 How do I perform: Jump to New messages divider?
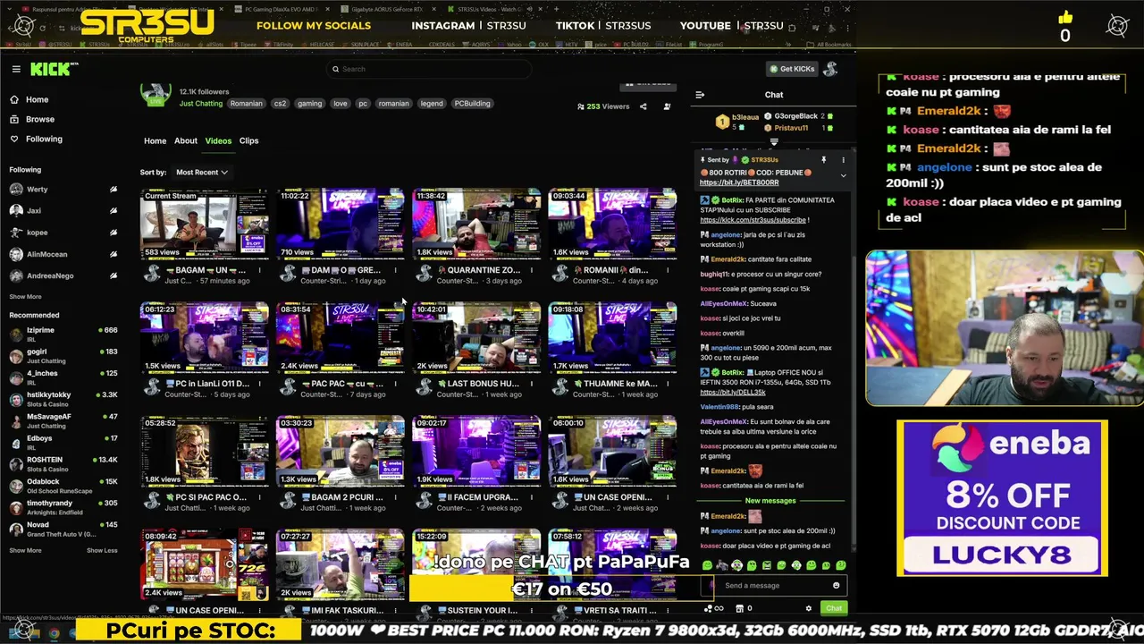(770, 501)
